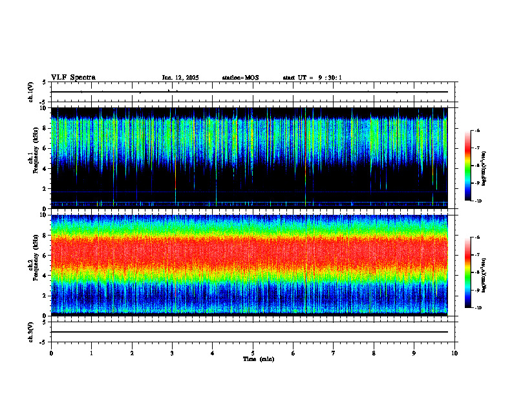Select the date text "Jan. 12, 2025"
Screen dimensions: 512x396
180,78
